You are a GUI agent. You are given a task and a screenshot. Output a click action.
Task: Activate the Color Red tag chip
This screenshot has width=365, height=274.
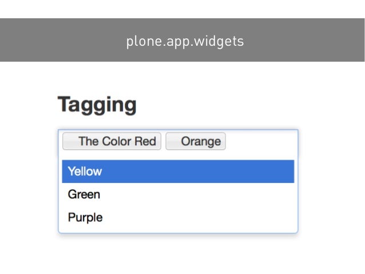112,141
